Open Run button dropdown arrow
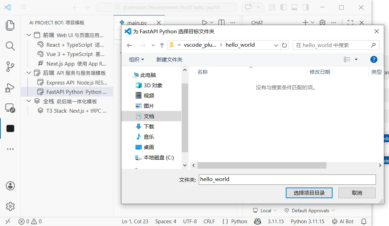This screenshot has width=389, height=226. point(212,23)
